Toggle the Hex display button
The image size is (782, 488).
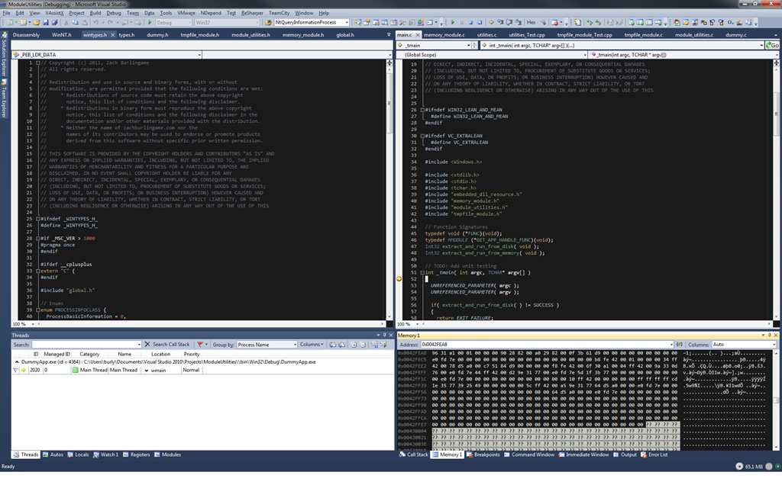[x=532, y=22]
